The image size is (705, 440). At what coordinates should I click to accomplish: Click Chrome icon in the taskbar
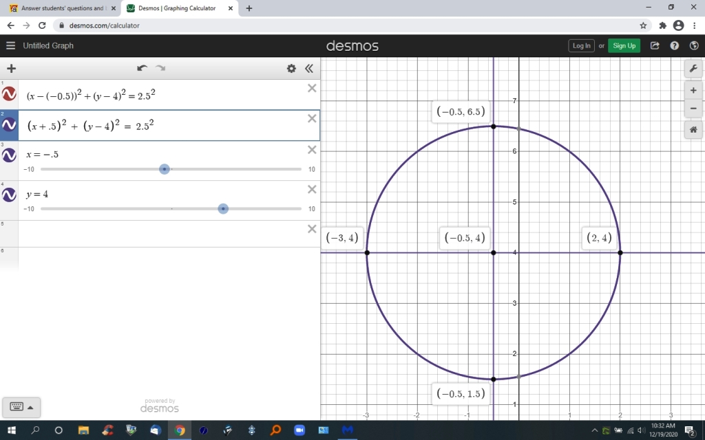coord(180,430)
